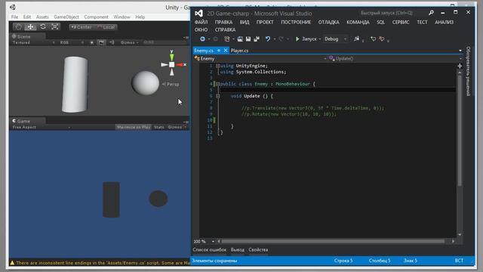Toggle scene skybox image icon in Scene view
483x272 pixels.
[101, 42]
